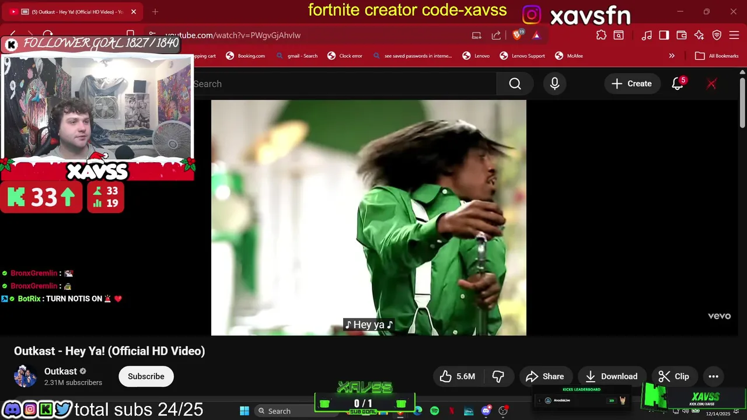
Task: Open the Brave VPN shield icon
Action: [717, 35]
